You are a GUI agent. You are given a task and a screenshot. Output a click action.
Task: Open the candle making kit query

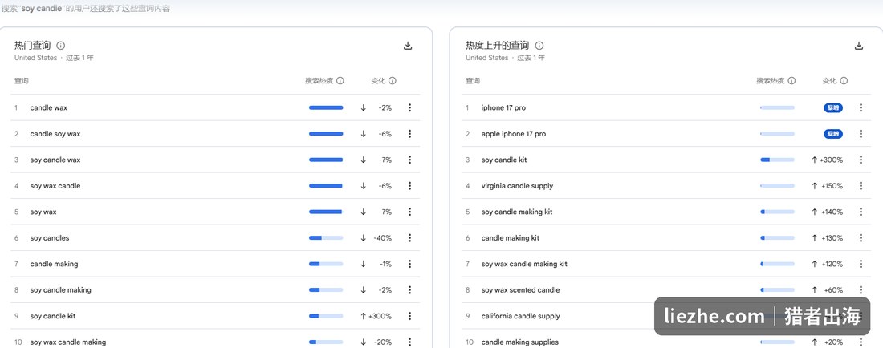pyautogui.click(x=511, y=238)
